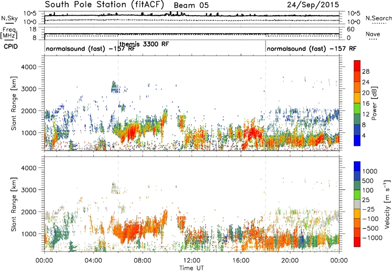Click the '3000' tick of the velocity panel
The image size is (392, 271).
[28, 190]
